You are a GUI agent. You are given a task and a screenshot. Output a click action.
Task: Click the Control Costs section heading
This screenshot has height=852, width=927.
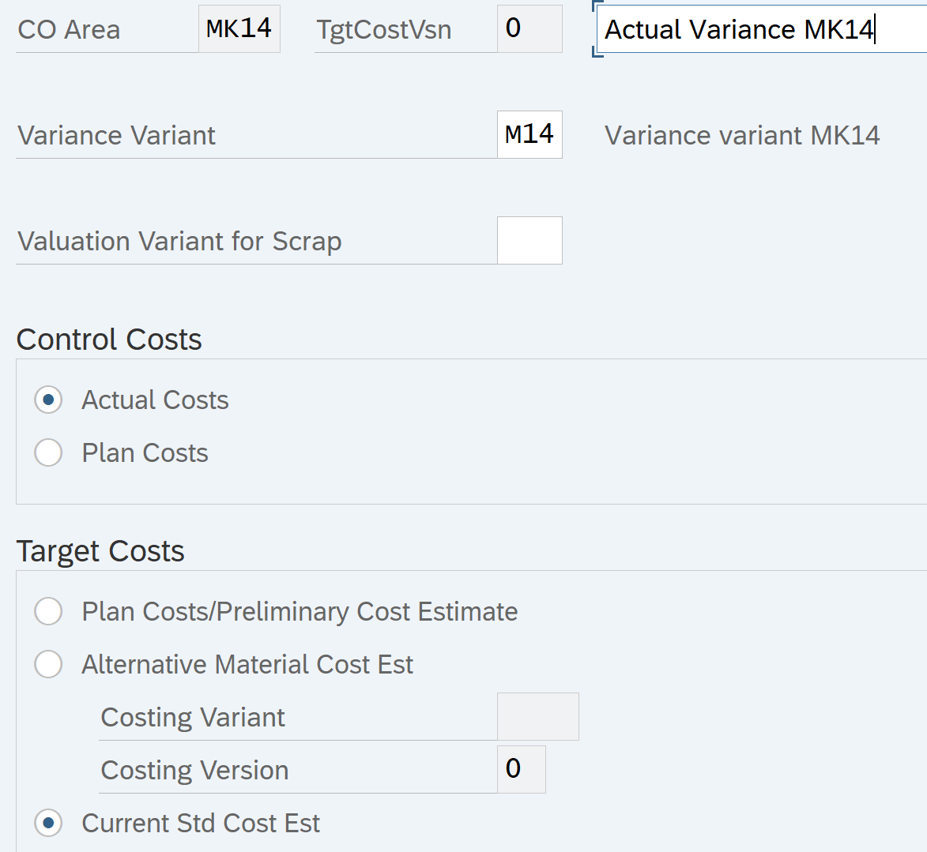(109, 340)
